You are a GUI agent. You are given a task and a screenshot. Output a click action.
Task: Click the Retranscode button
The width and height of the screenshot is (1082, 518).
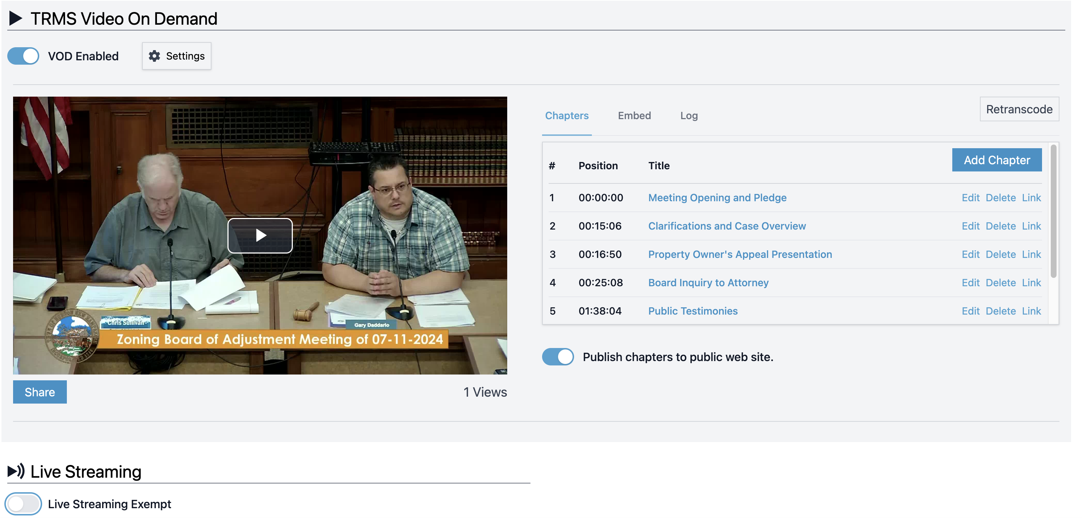[1018, 109]
